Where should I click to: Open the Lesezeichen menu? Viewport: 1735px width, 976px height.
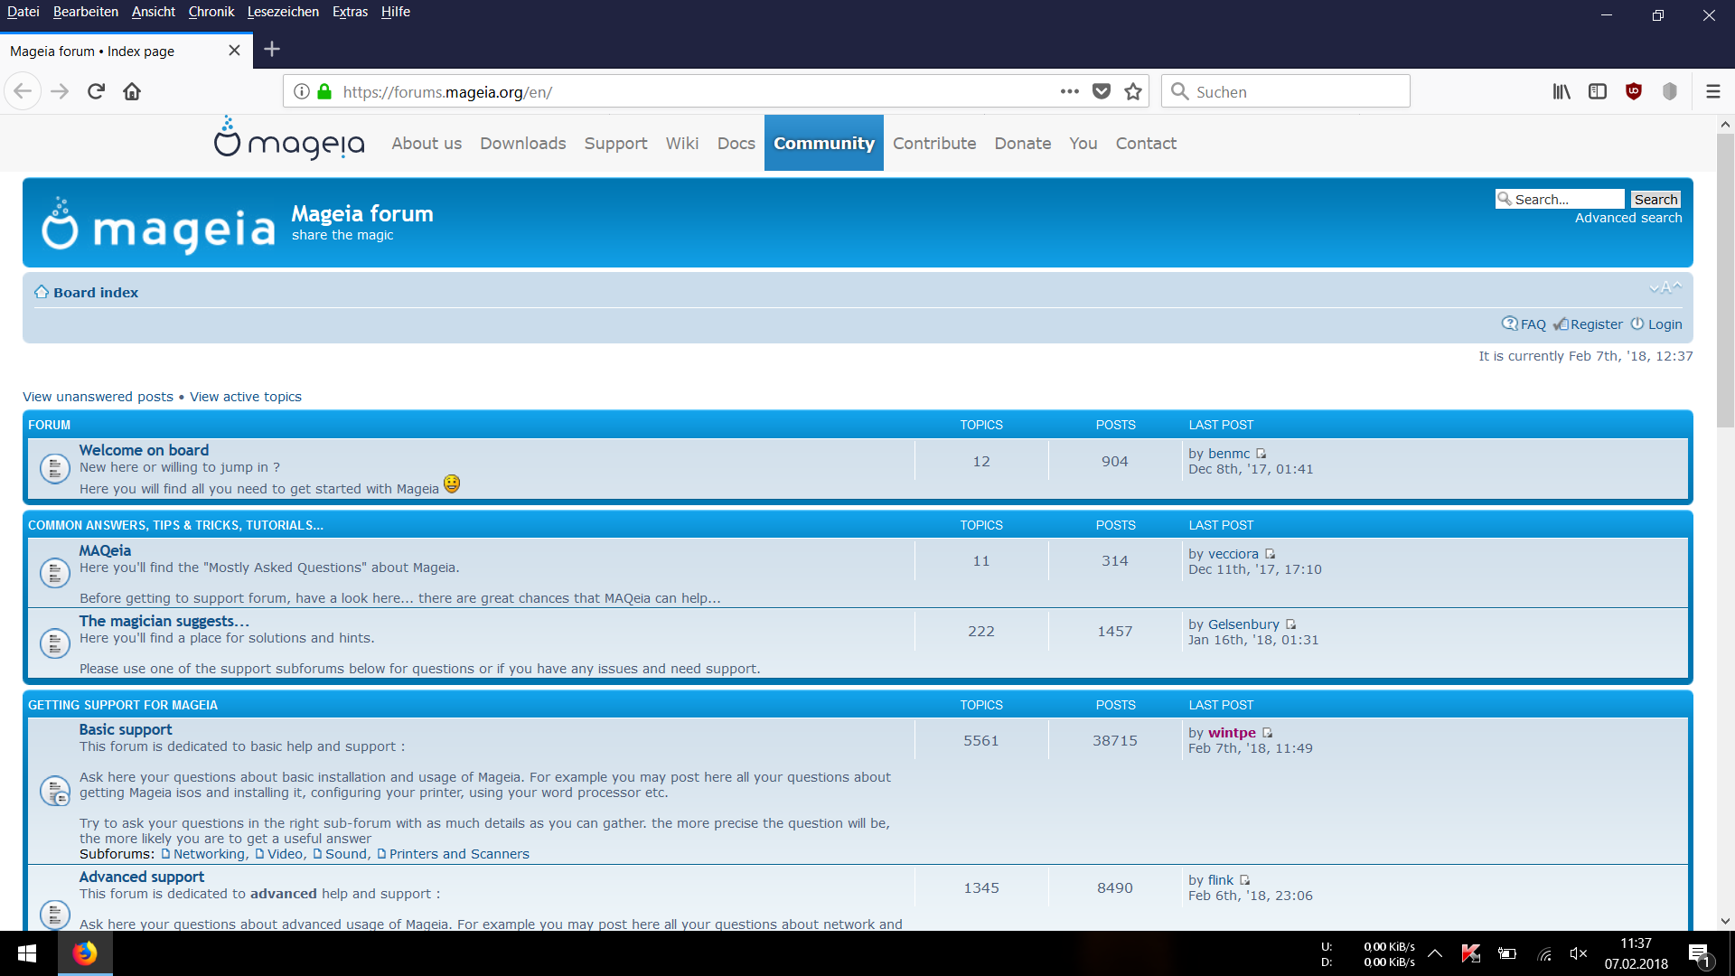pyautogui.click(x=283, y=12)
